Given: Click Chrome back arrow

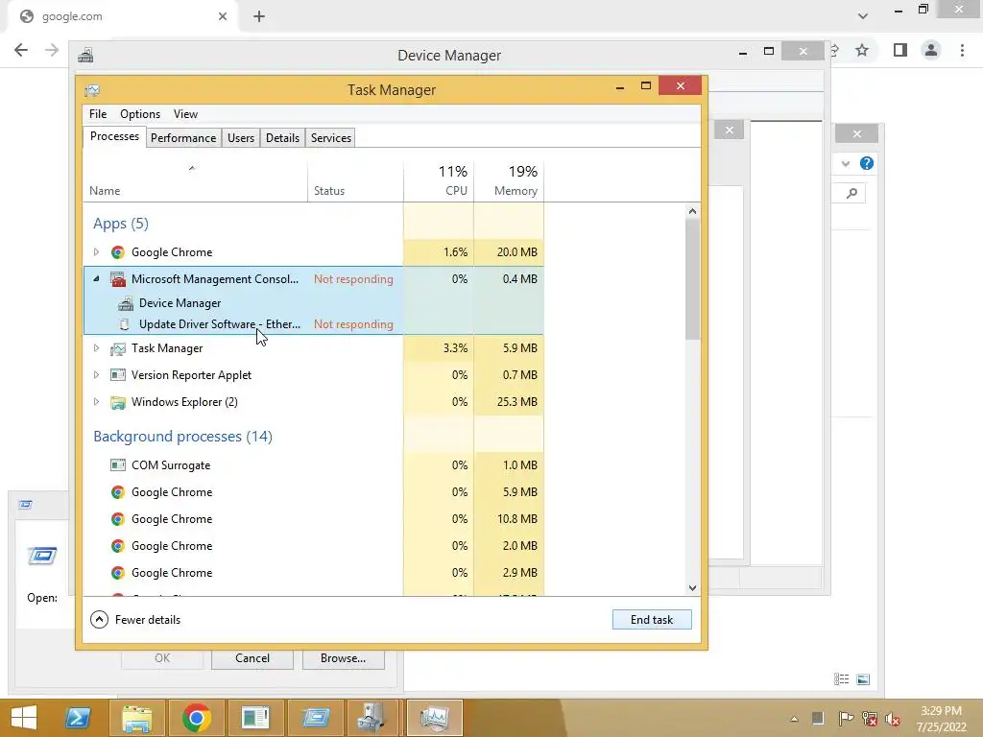Looking at the screenshot, I should point(21,50).
